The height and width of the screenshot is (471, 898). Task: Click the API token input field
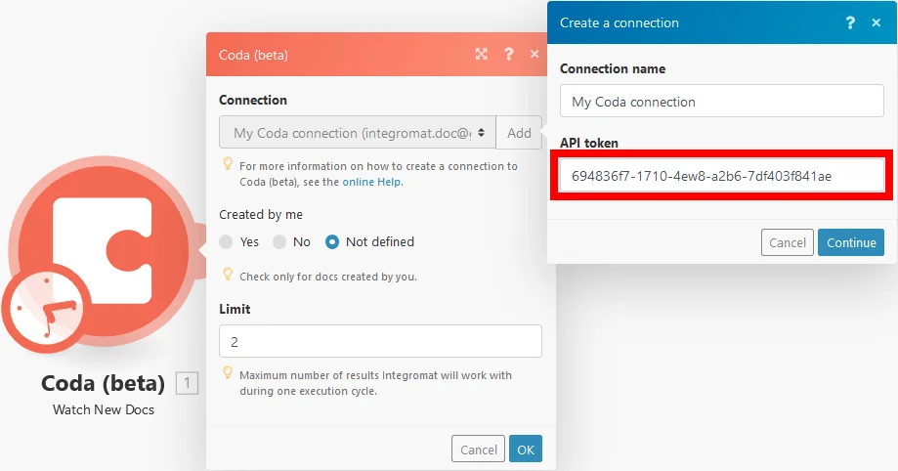pos(721,176)
